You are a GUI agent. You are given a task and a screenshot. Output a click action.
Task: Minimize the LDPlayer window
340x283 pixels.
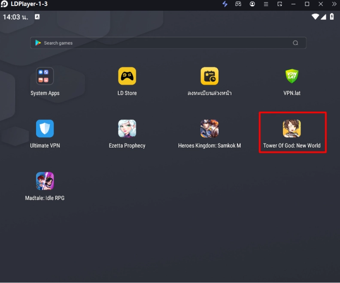click(x=293, y=4)
